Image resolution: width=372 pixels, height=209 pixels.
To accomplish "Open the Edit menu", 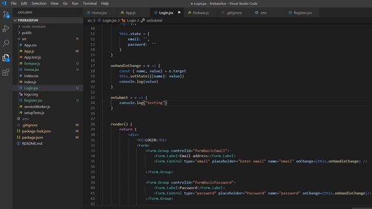I will (x=24, y=3).
